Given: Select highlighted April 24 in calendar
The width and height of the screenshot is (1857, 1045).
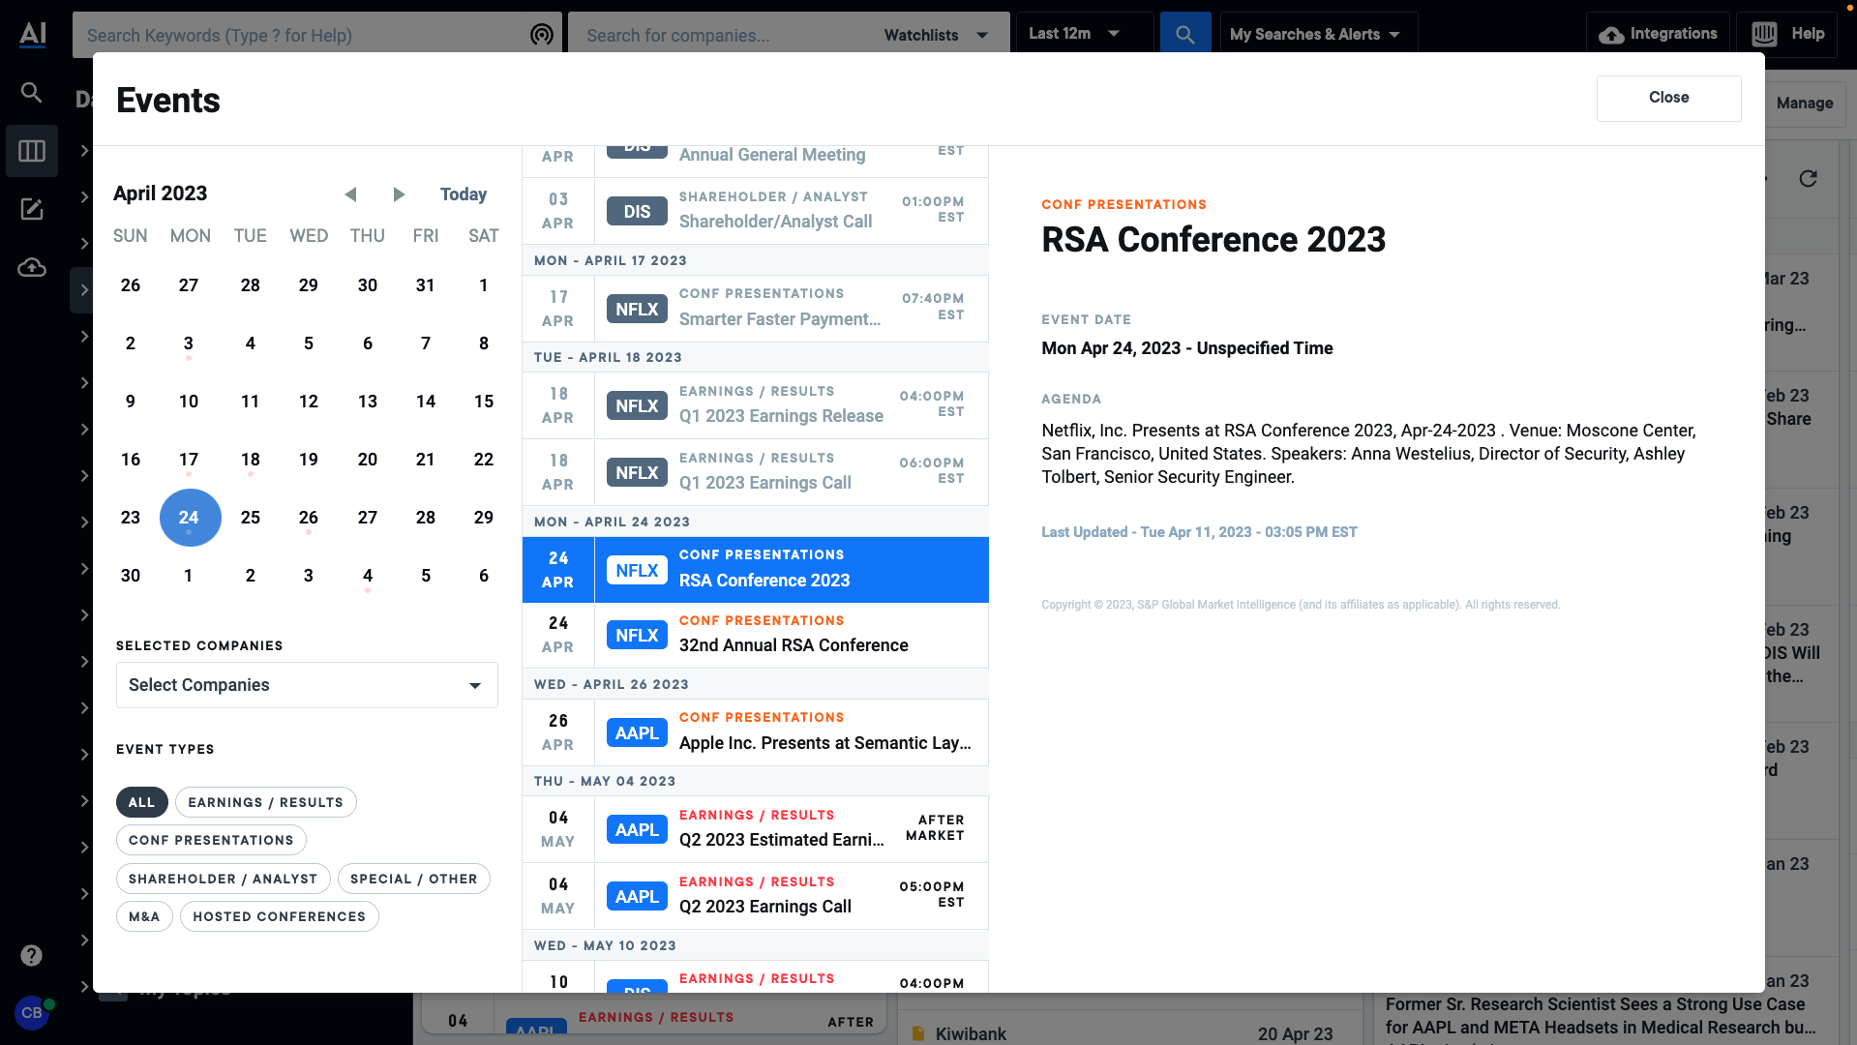Looking at the screenshot, I should [x=190, y=518].
